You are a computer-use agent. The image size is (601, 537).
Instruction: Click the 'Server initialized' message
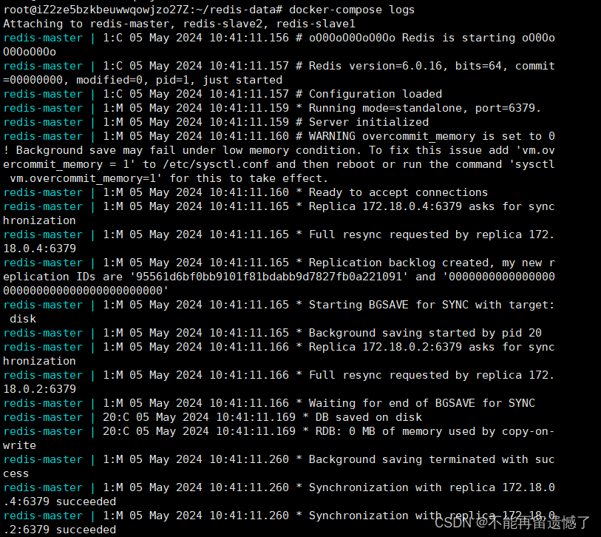click(369, 122)
